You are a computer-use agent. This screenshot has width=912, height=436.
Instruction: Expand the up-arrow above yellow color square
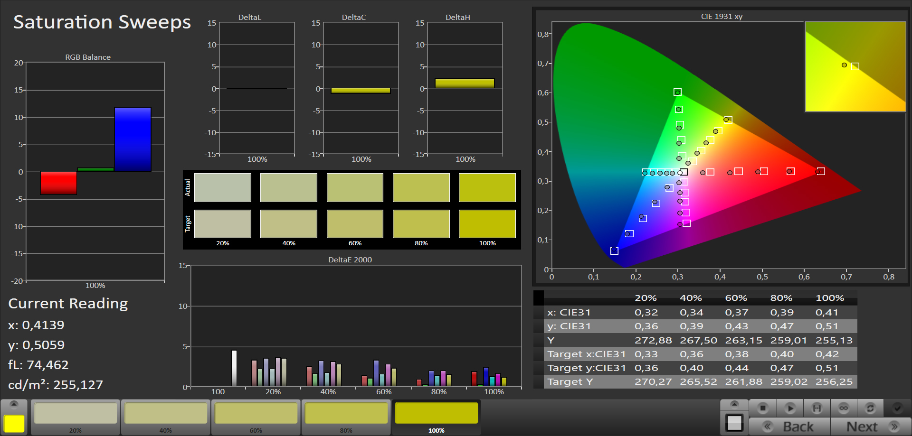pos(14,404)
